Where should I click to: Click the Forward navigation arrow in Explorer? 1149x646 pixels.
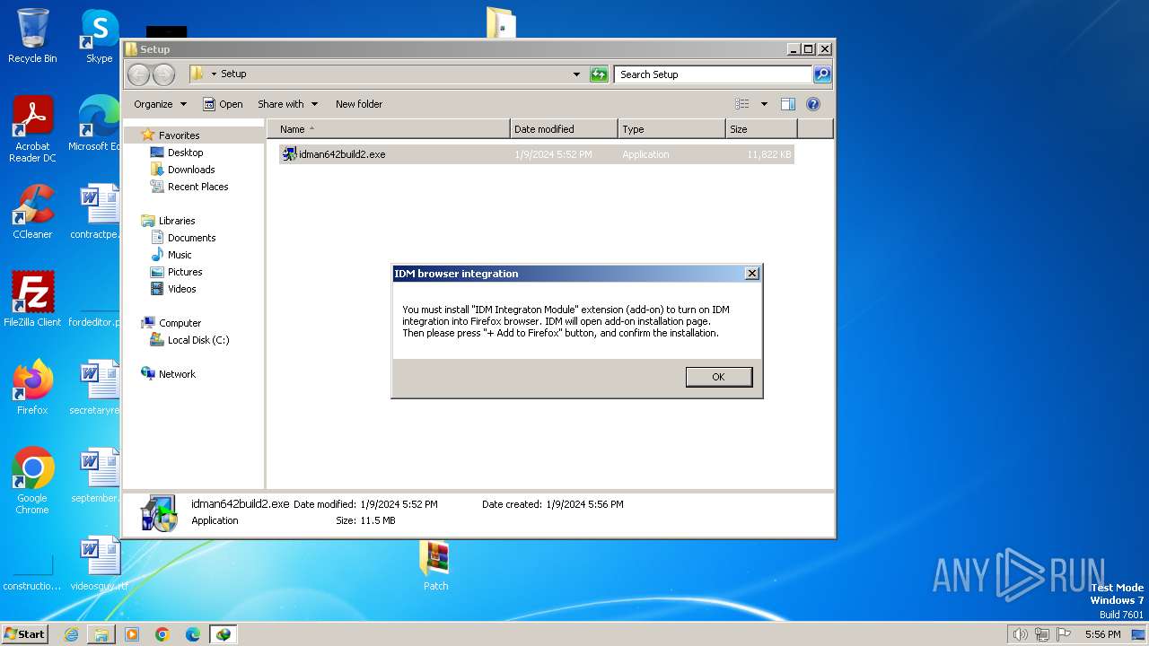click(x=164, y=74)
